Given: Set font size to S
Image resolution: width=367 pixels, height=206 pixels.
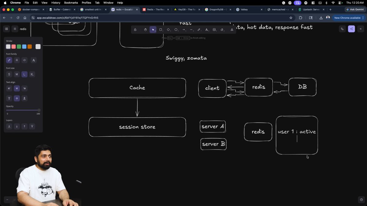Looking at the screenshot, I should [x=9, y=74].
